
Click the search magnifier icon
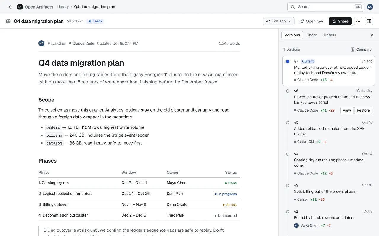(x=293, y=7)
